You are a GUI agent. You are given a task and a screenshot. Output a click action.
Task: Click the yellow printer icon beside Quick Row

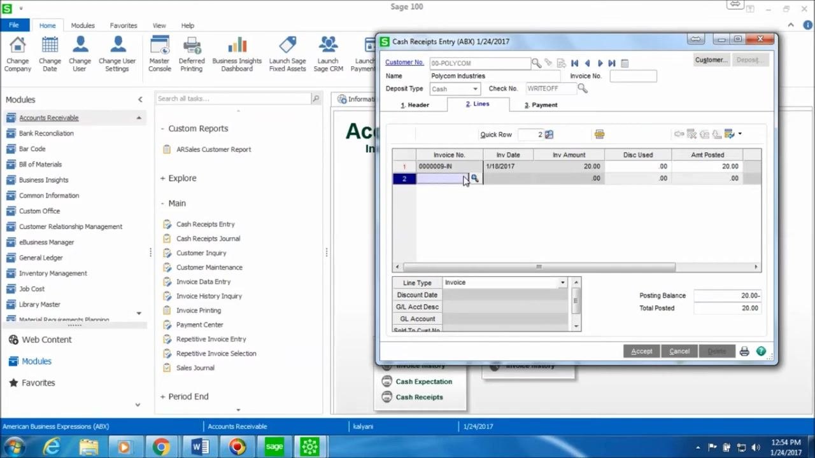tap(599, 134)
